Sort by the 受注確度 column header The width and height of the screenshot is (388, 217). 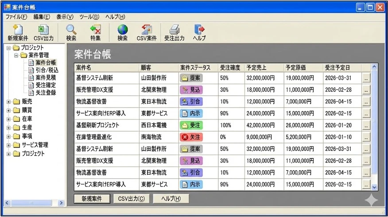pyautogui.click(x=231, y=67)
